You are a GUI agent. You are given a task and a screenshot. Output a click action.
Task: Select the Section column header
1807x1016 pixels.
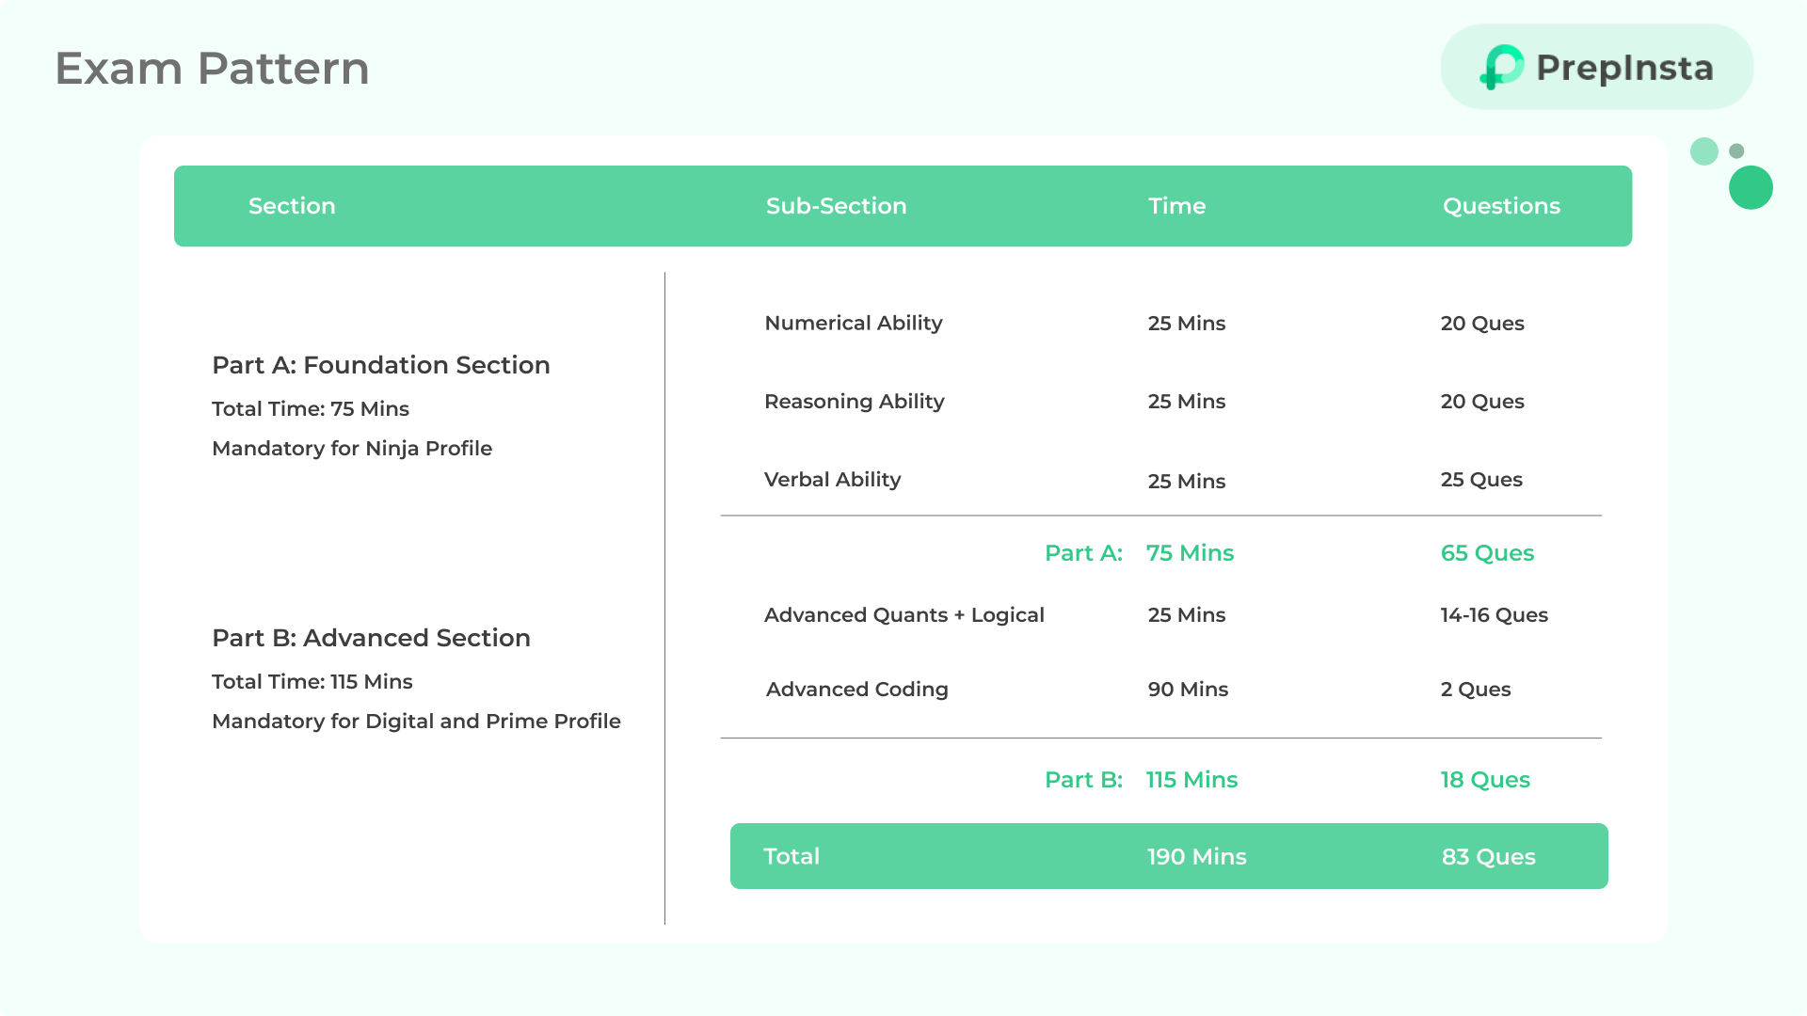292,206
